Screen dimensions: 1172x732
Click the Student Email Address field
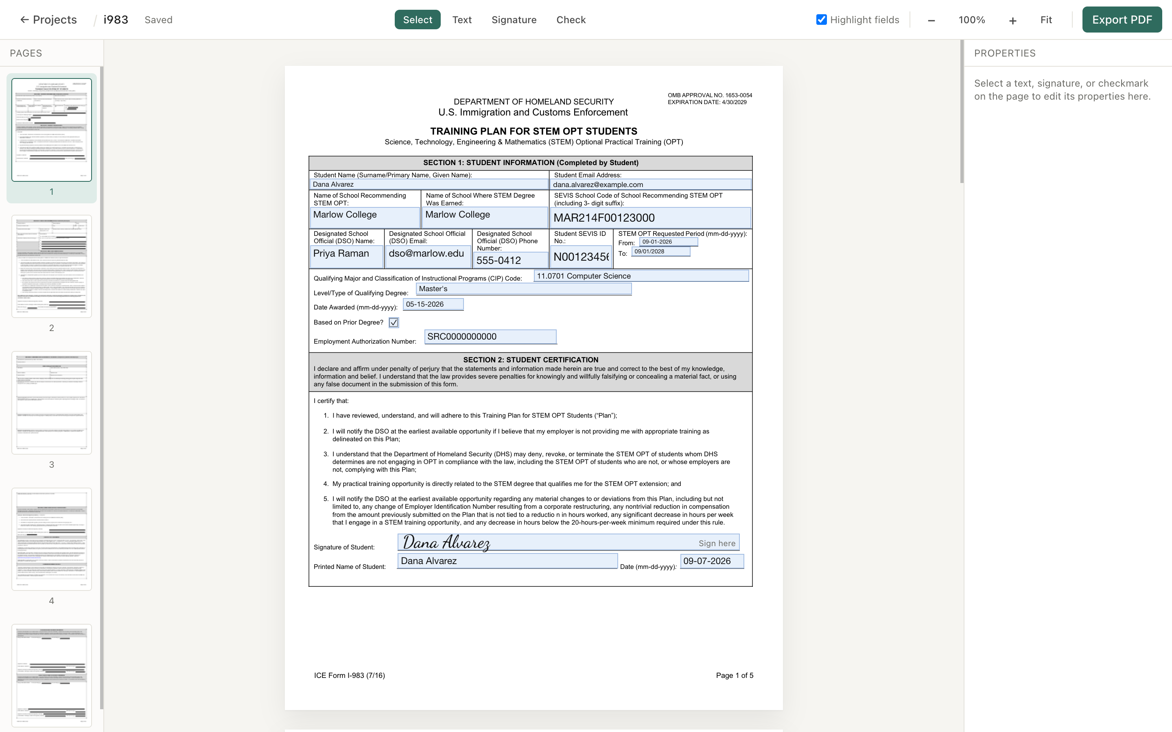650,185
